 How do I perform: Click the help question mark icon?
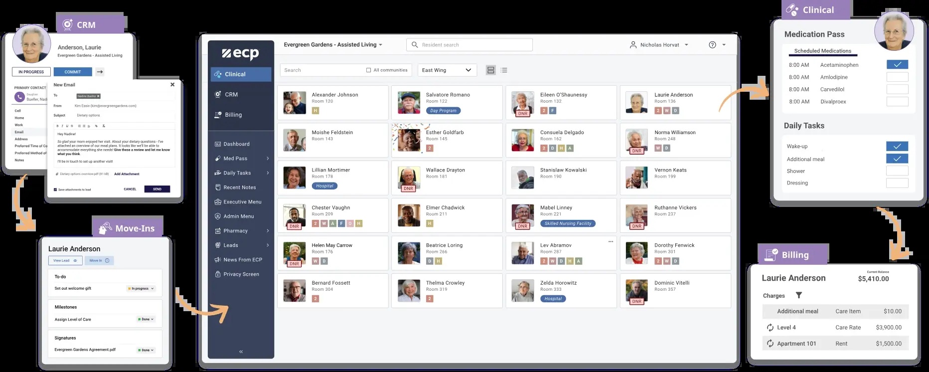[x=712, y=45]
